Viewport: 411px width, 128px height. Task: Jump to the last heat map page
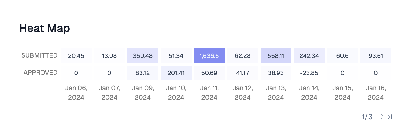click(x=389, y=117)
